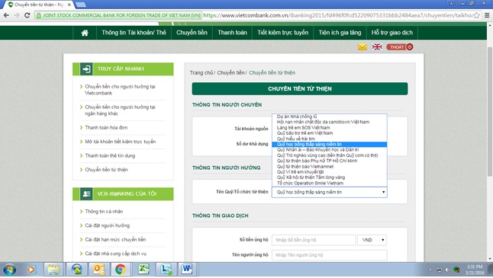Open the Hỗ trợ giao dịch menu
493x278 pixels.
392,33
